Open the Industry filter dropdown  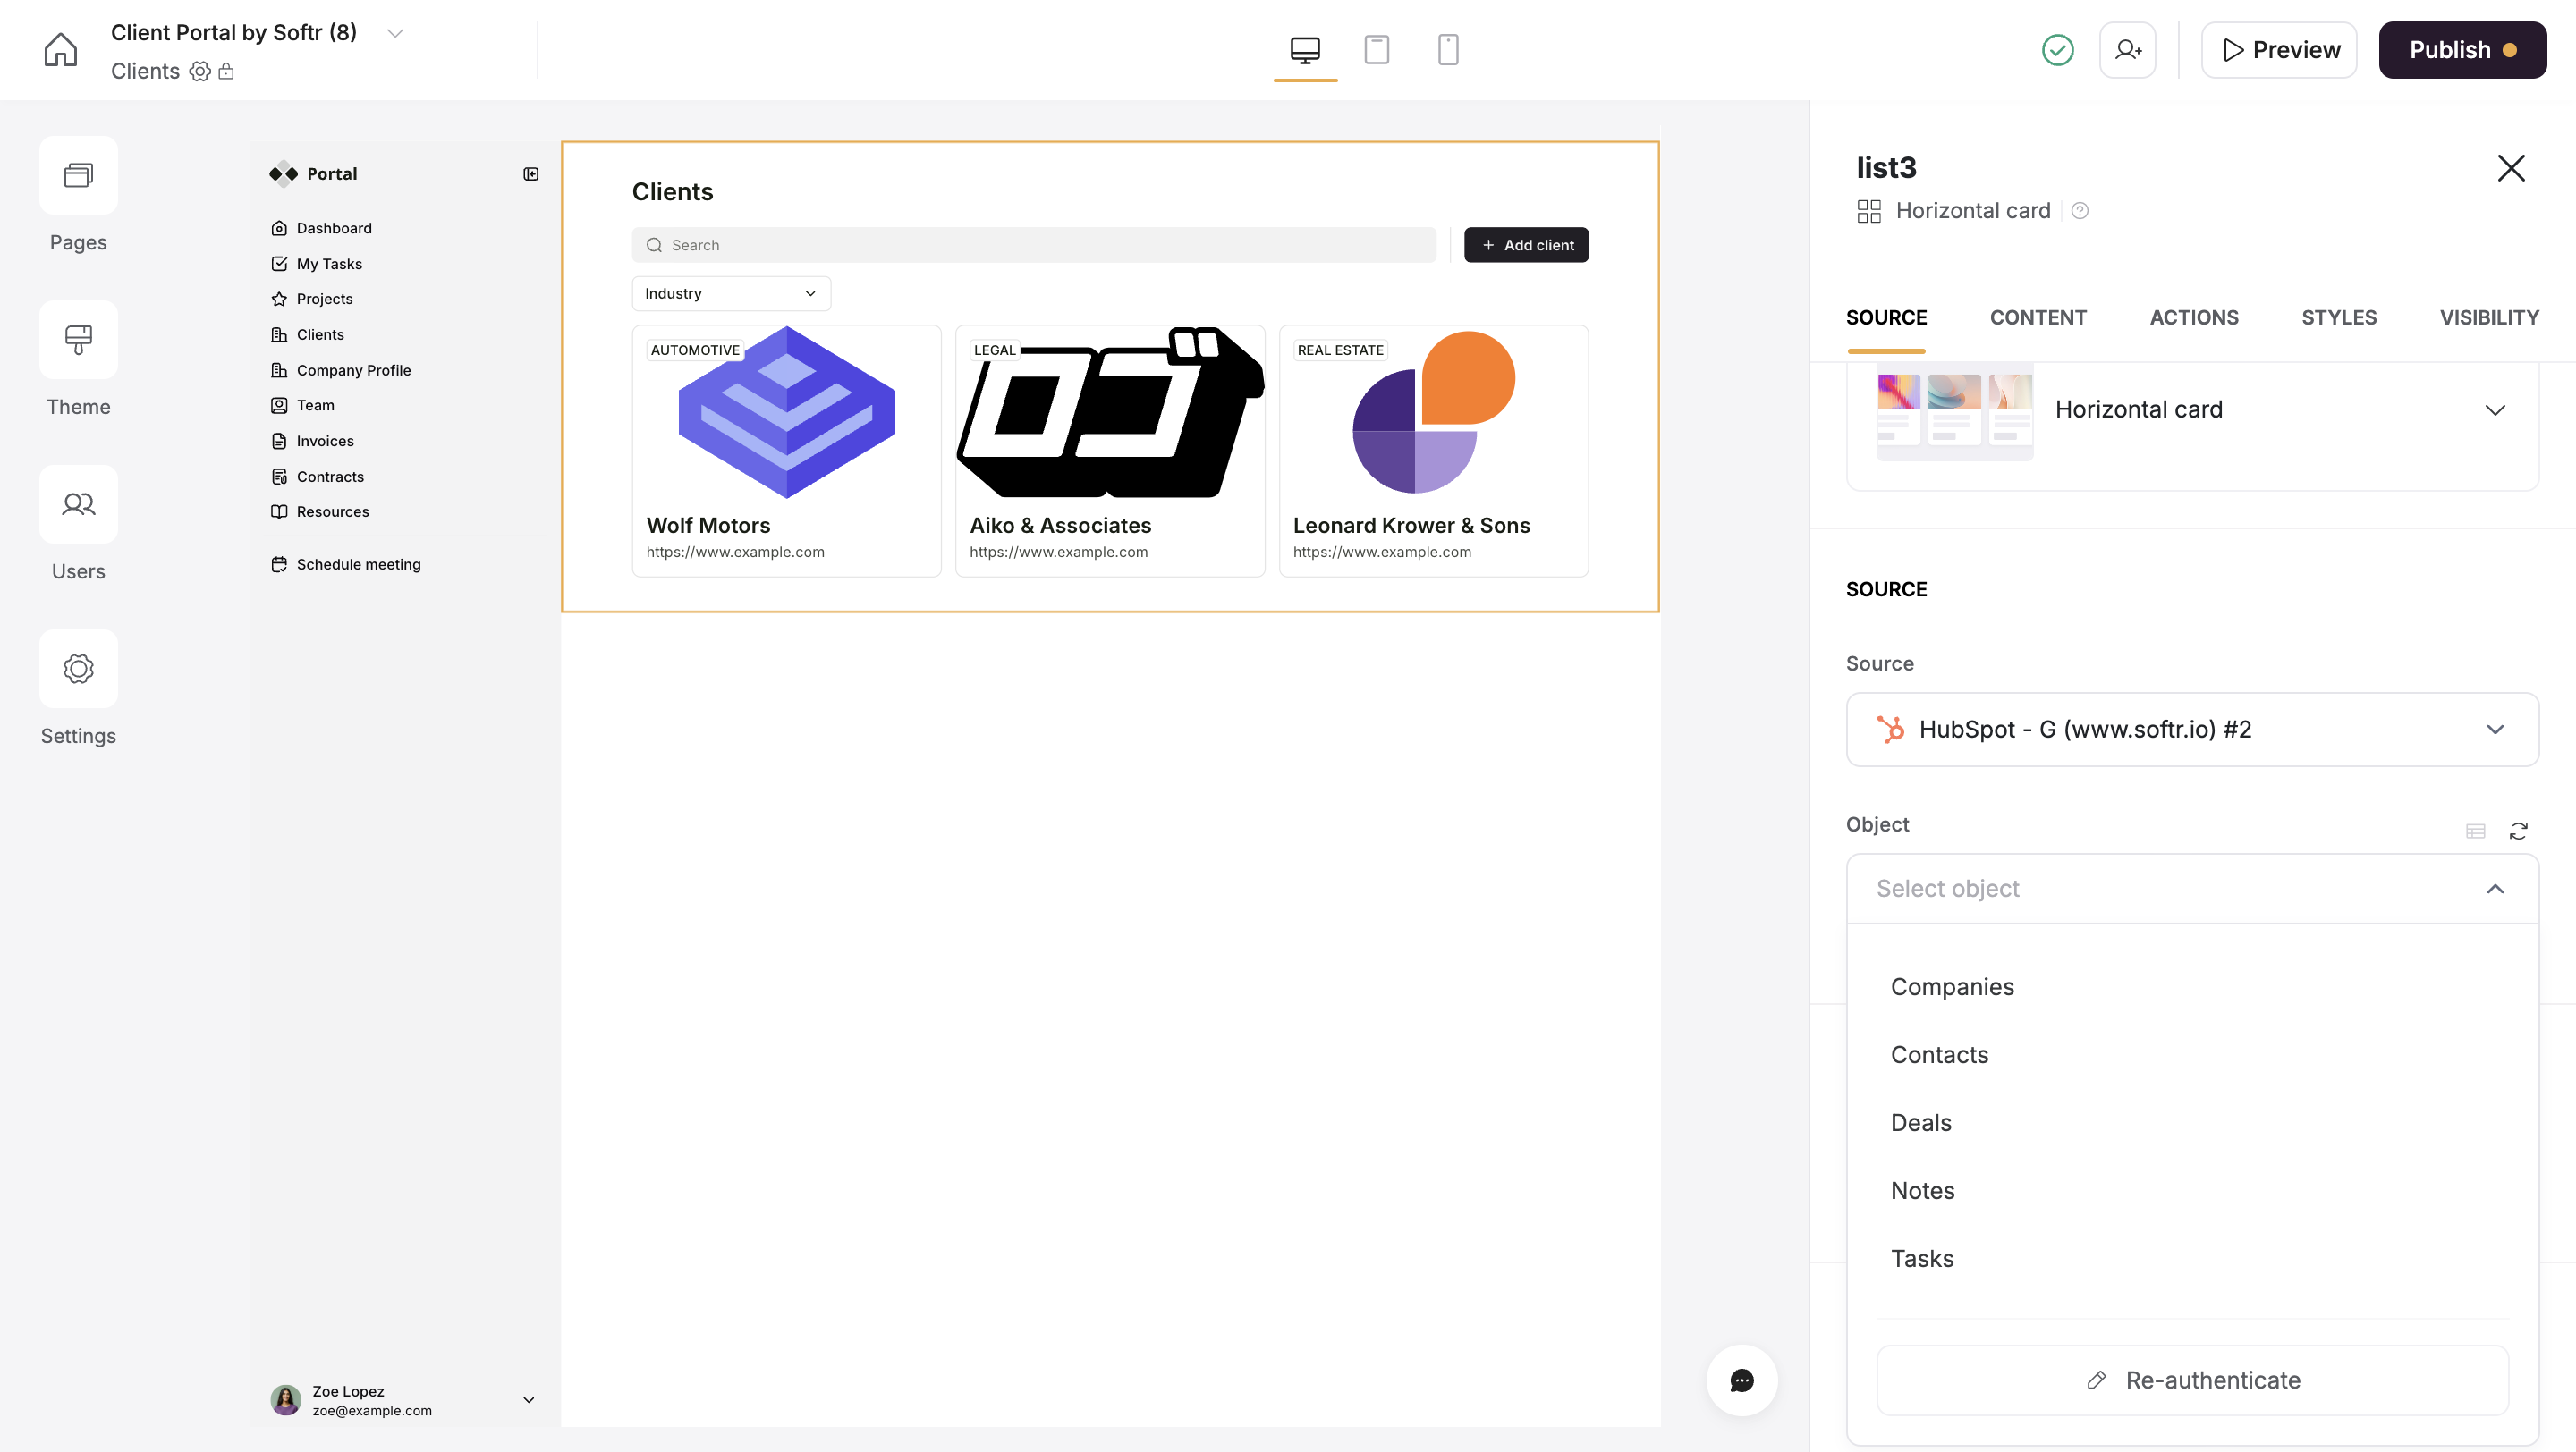pos(730,292)
